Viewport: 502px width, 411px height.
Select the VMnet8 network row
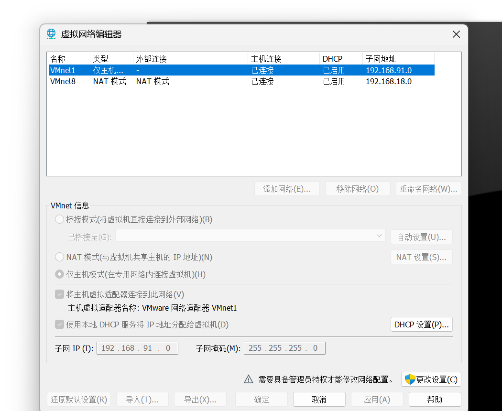pyautogui.click(x=242, y=81)
